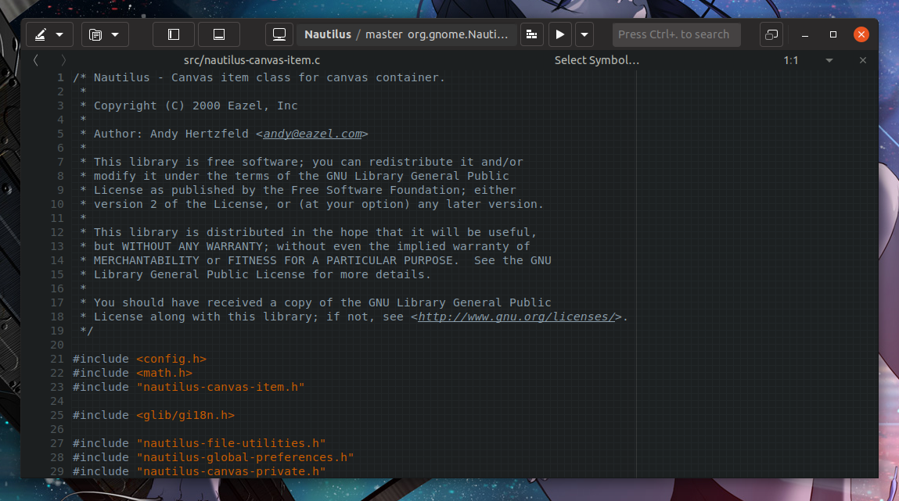Maximize the Builder window
899x501 pixels.
(x=833, y=35)
